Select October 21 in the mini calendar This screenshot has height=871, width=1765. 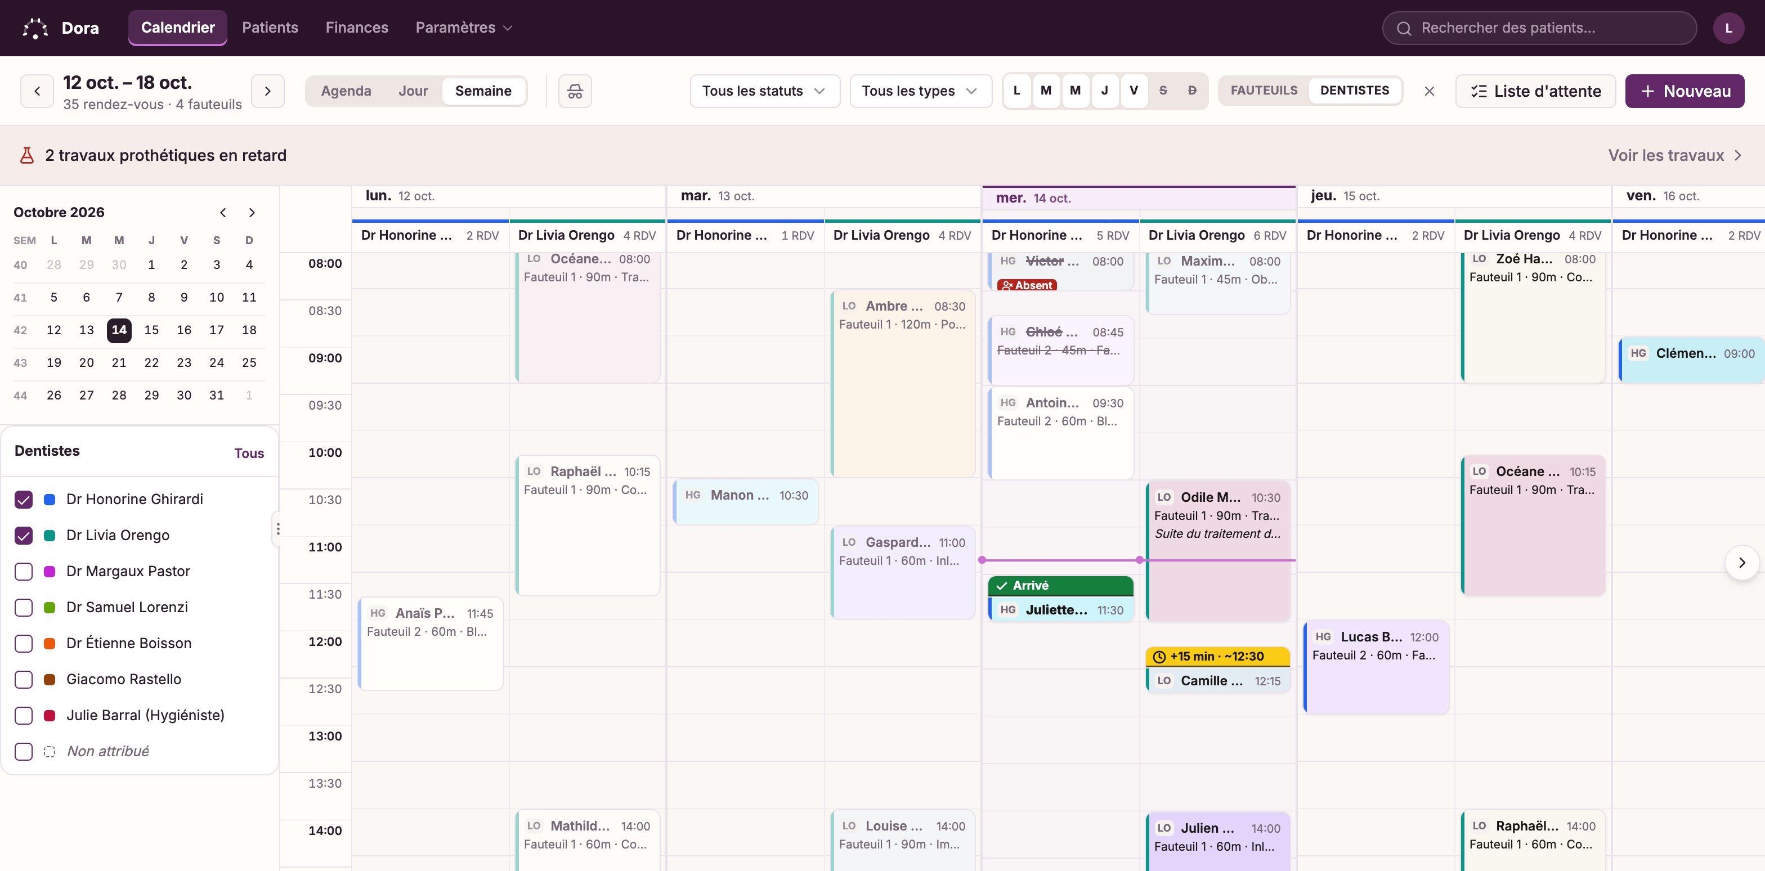click(x=119, y=363)
